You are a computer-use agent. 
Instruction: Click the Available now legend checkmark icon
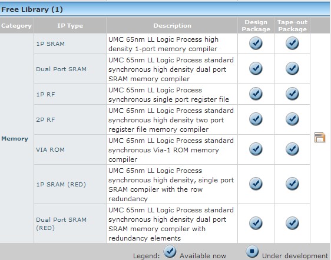pyautogui.click(x=170, y=251)
